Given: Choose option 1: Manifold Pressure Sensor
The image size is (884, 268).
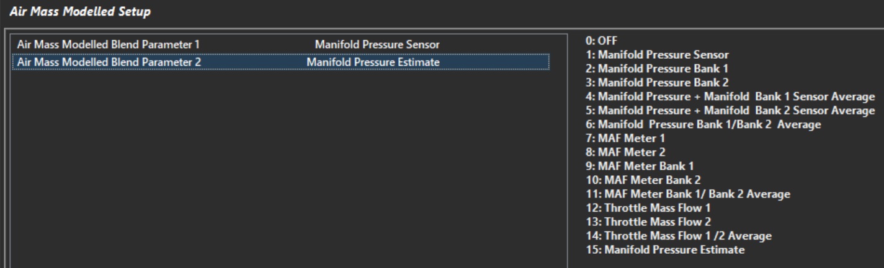Looking at the screenshot, I should 656,54.
